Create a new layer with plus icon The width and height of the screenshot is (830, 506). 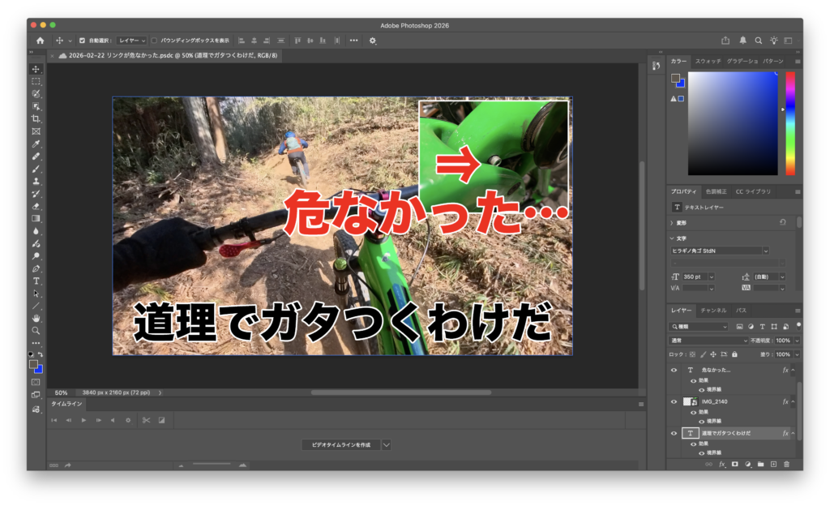(773, 464)
